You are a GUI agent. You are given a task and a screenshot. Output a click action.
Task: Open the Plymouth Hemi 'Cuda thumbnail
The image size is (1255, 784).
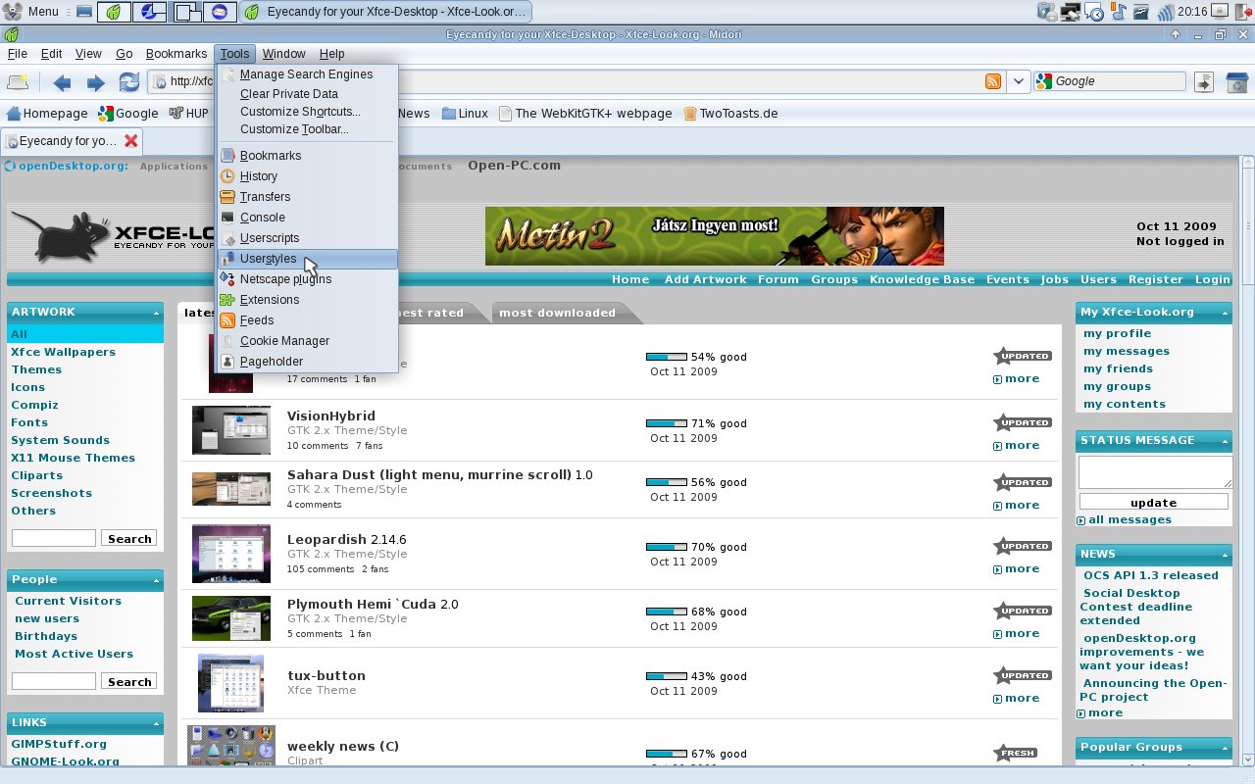tap(231, 618)
